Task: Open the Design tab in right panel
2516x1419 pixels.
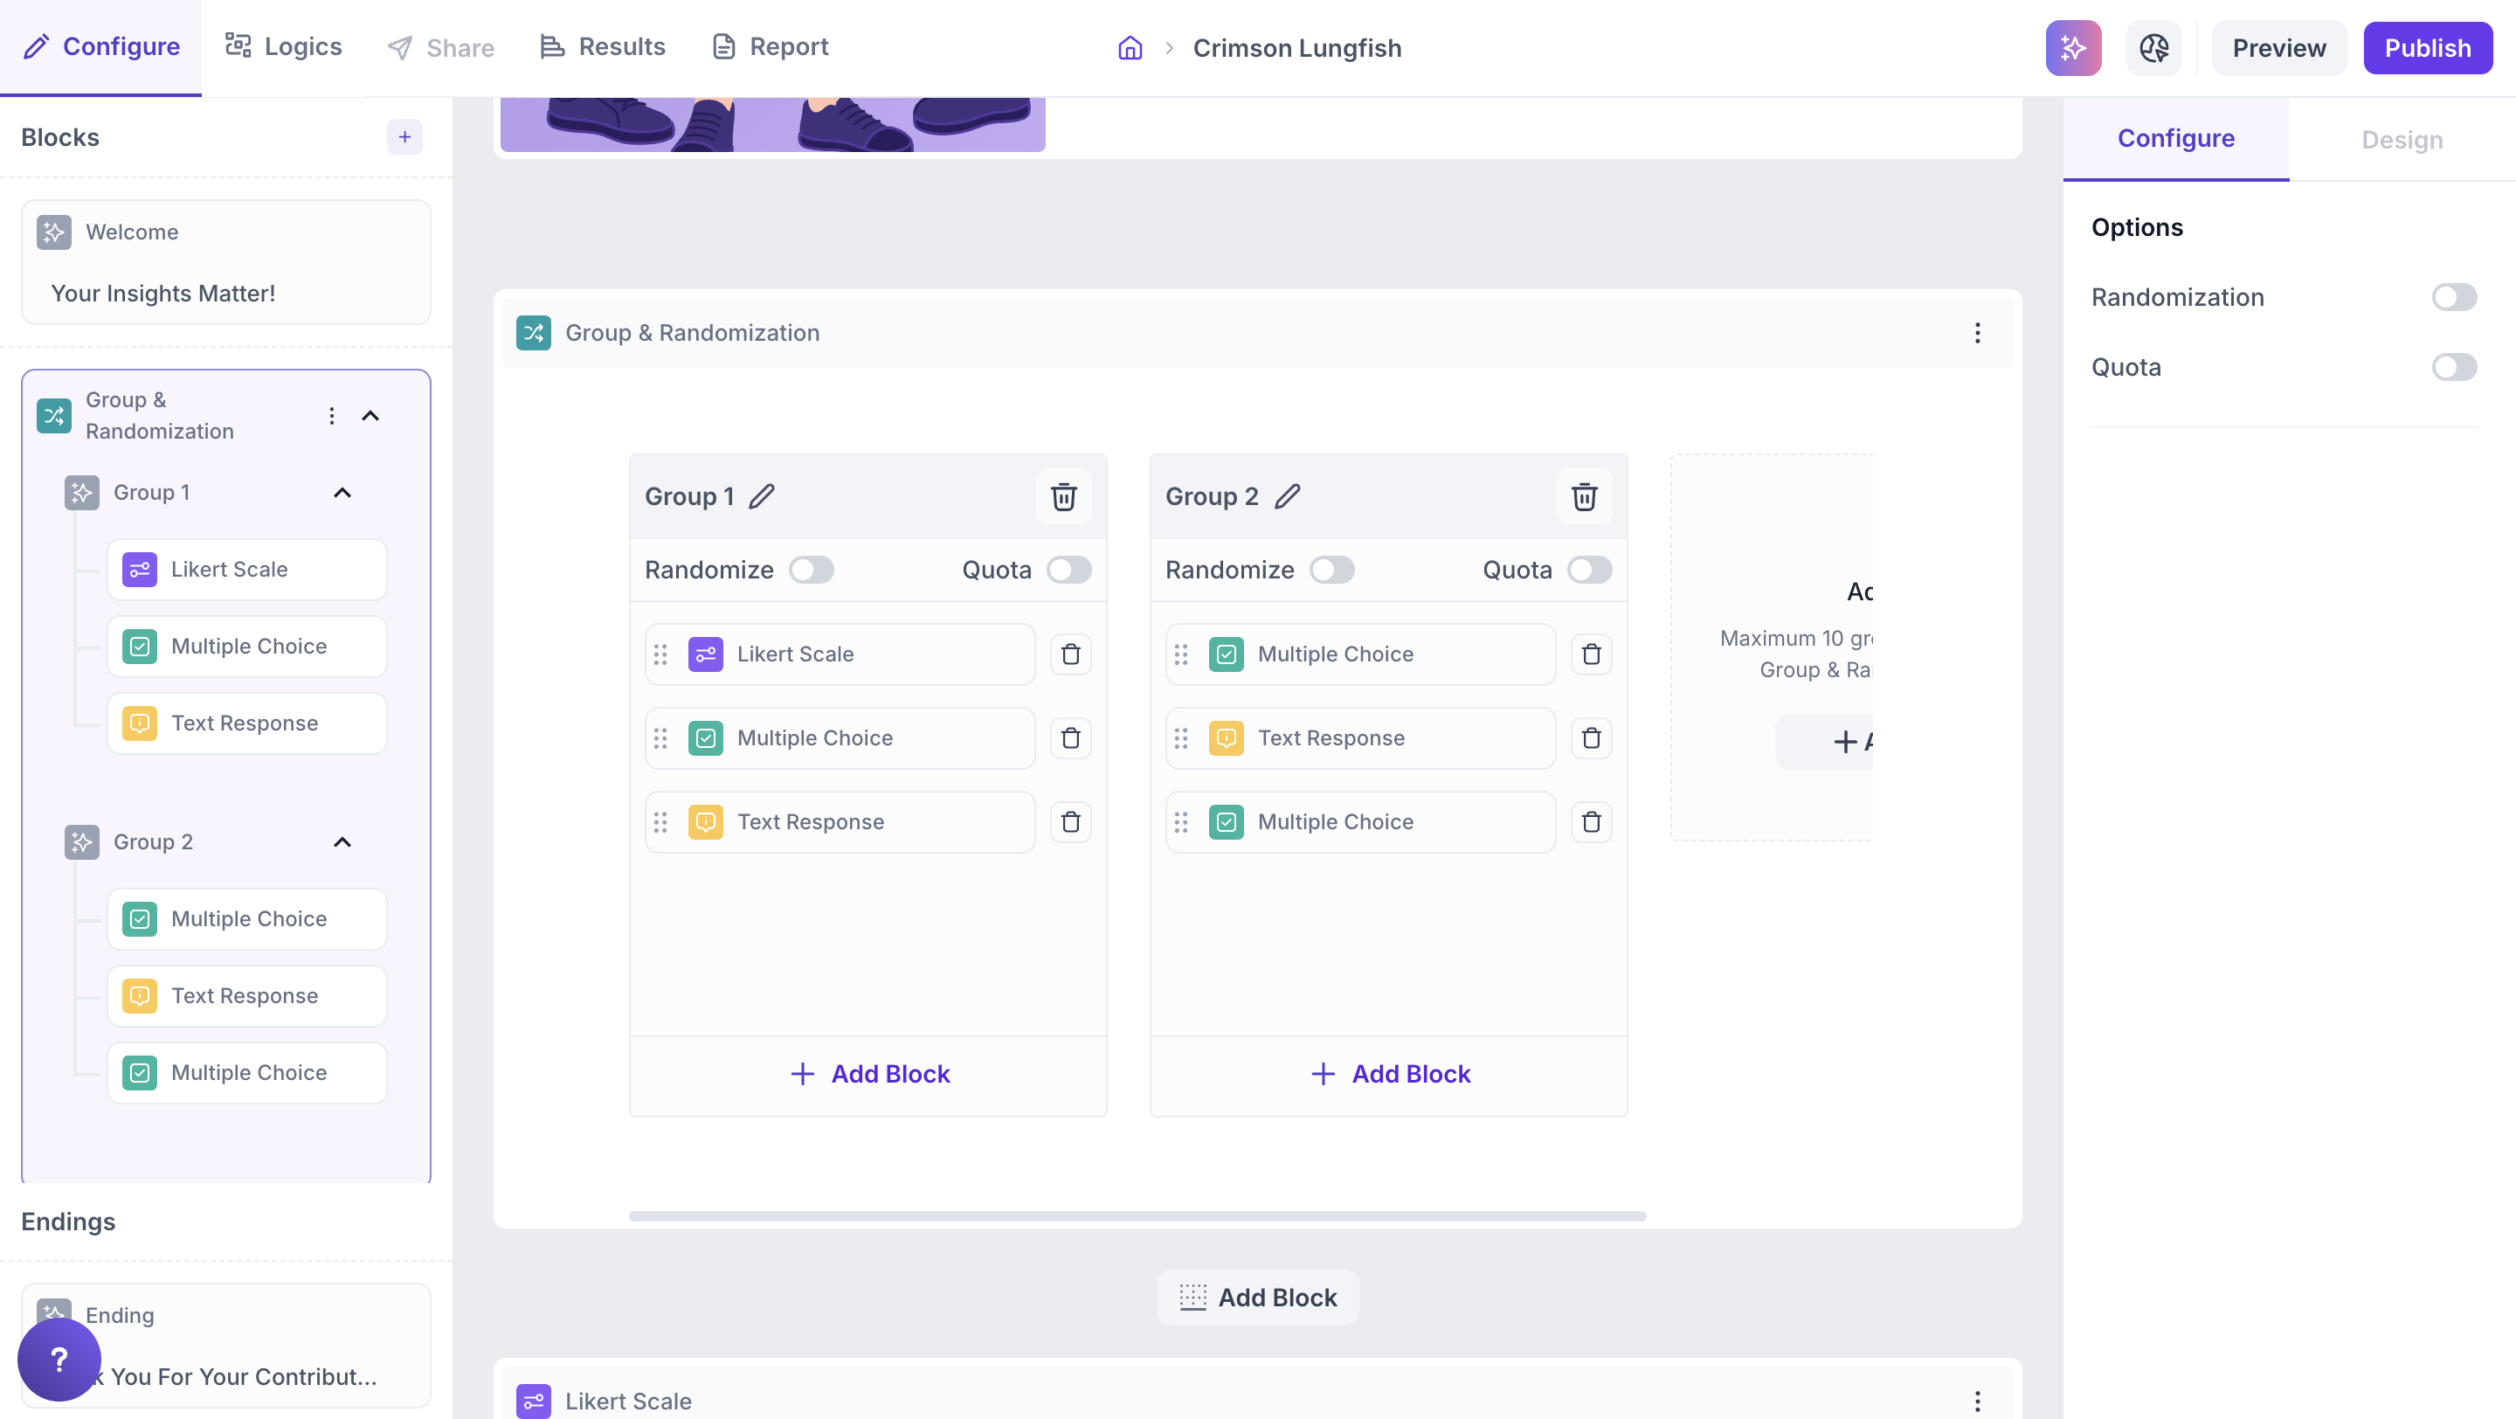Action: coord(2401,140)
